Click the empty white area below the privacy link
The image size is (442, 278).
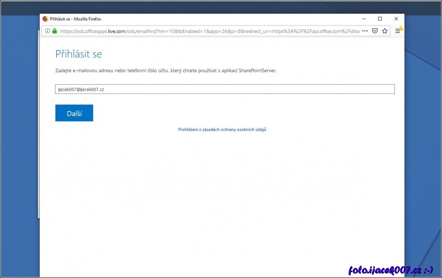[222, 198]
